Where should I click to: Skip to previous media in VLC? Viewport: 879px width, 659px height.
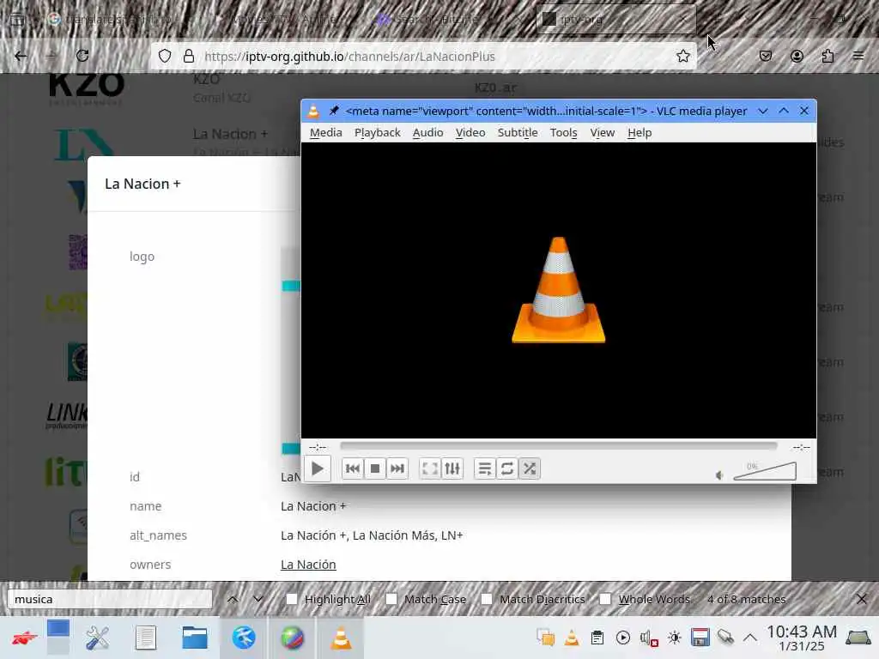(x=353, y=469)
